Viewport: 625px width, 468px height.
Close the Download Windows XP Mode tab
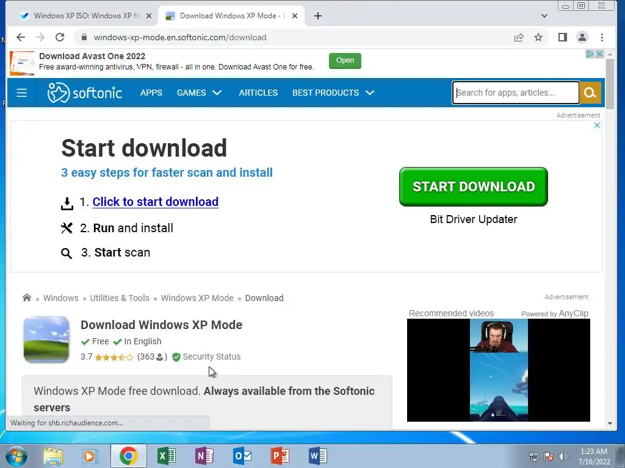point(295,16)
